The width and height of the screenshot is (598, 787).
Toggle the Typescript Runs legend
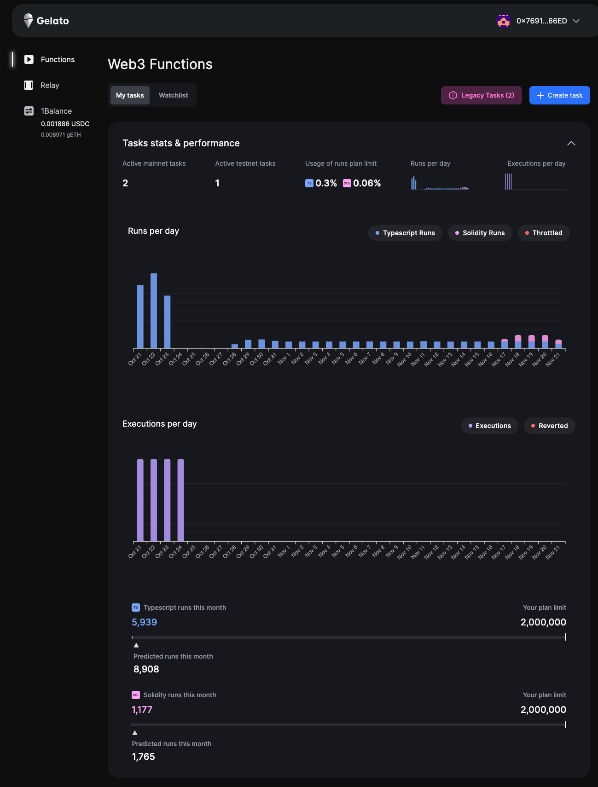[x=405, y=233]
